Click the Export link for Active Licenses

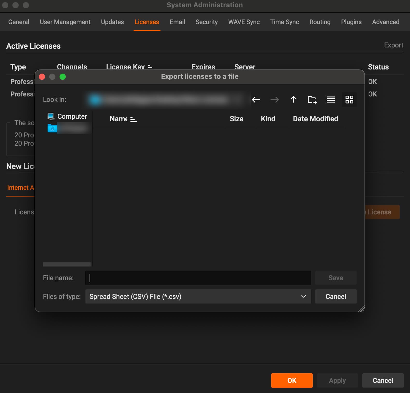click(x=393, y=45)
